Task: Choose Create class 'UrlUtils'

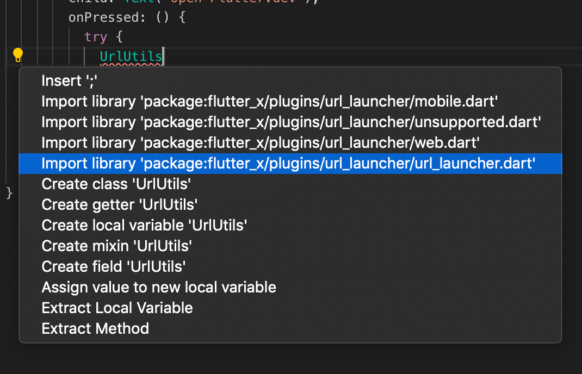Action: coord(290,184)
